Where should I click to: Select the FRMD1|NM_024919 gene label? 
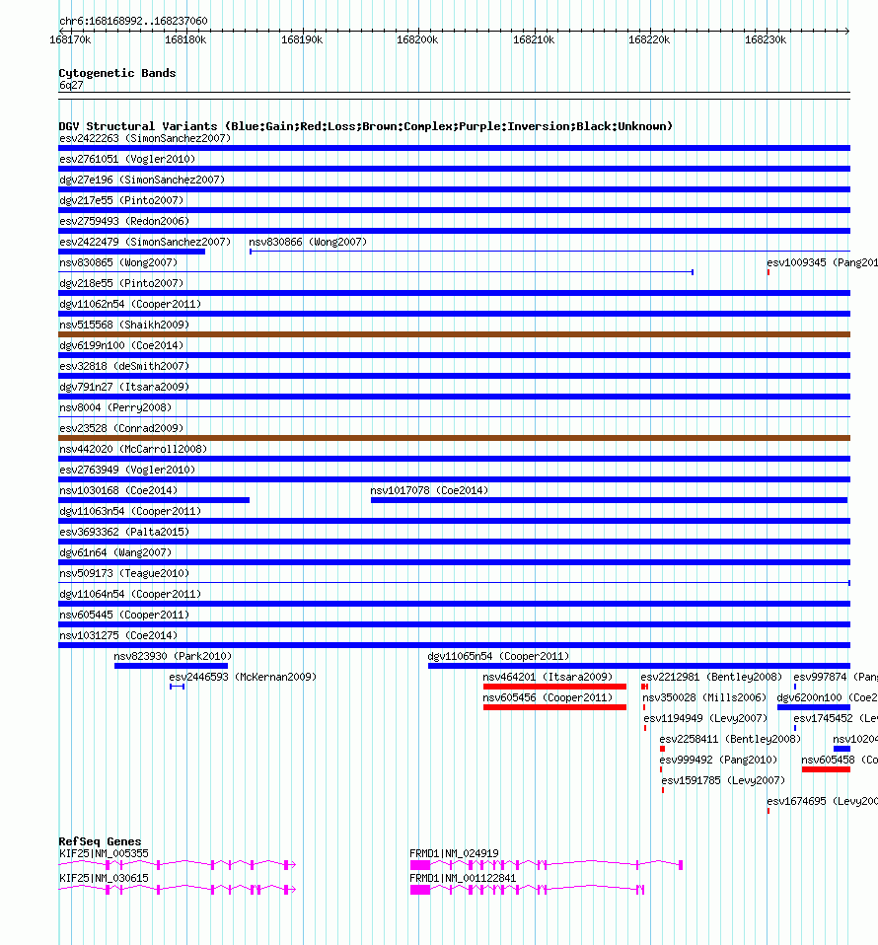[454, 853]
